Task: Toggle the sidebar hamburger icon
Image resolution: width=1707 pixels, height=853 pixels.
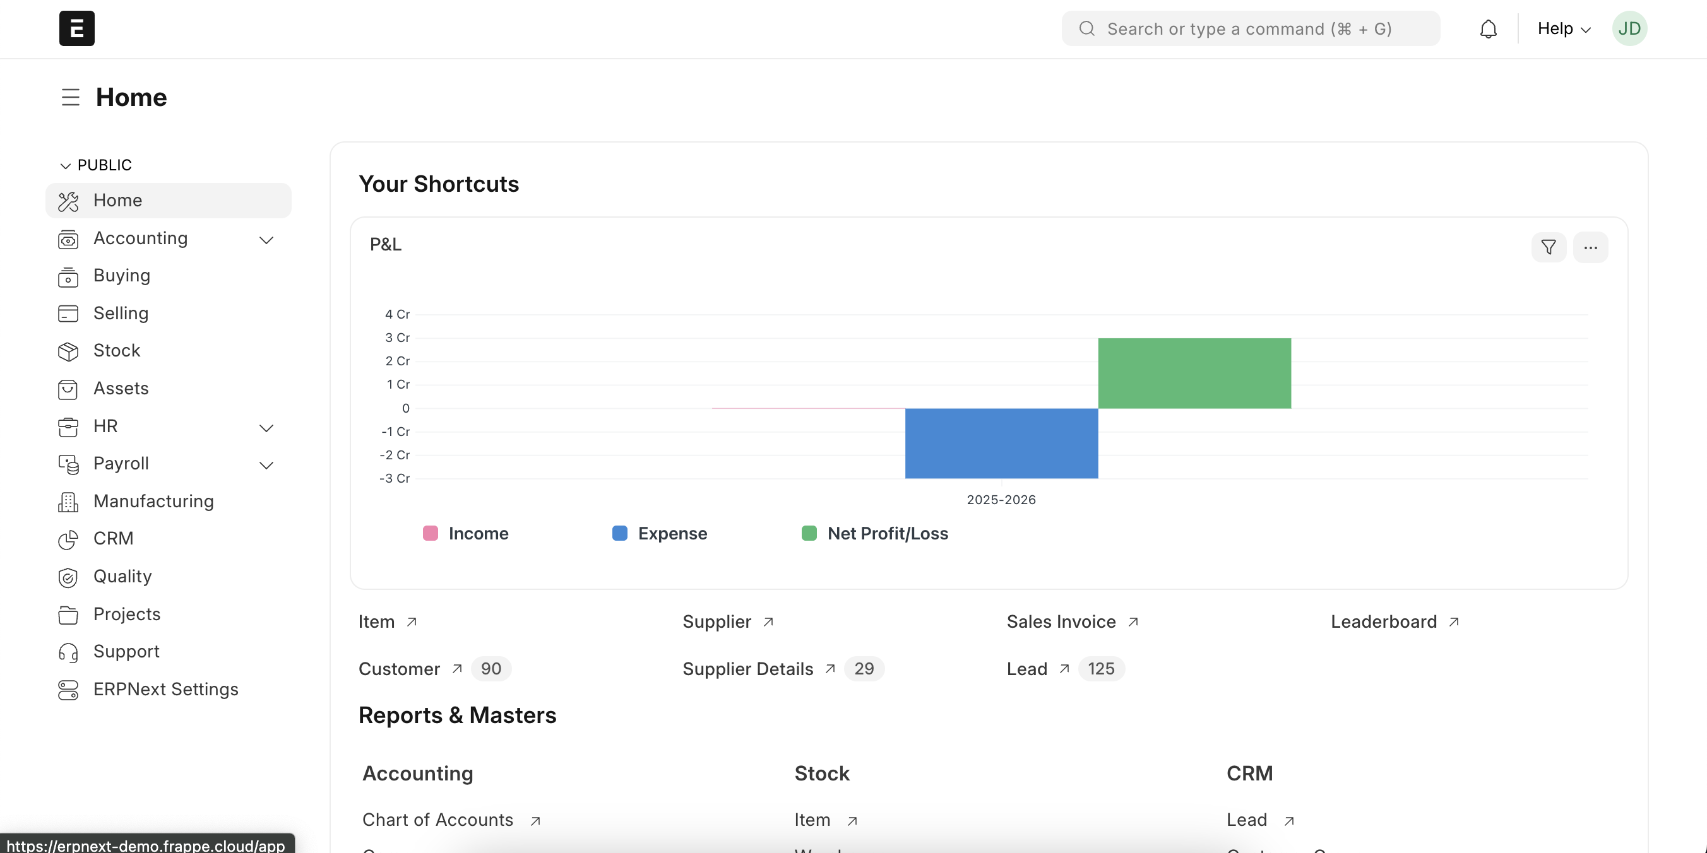Action: 70,97
